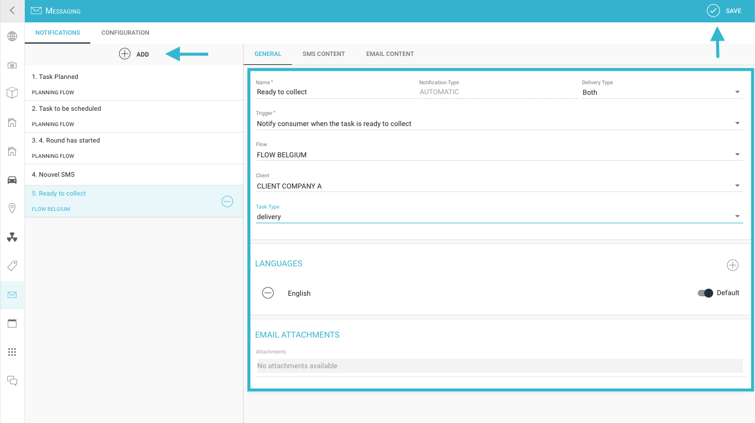755x423 pixels.
Task: Open the price tag sidebar icon
Action: coord(12,266)
